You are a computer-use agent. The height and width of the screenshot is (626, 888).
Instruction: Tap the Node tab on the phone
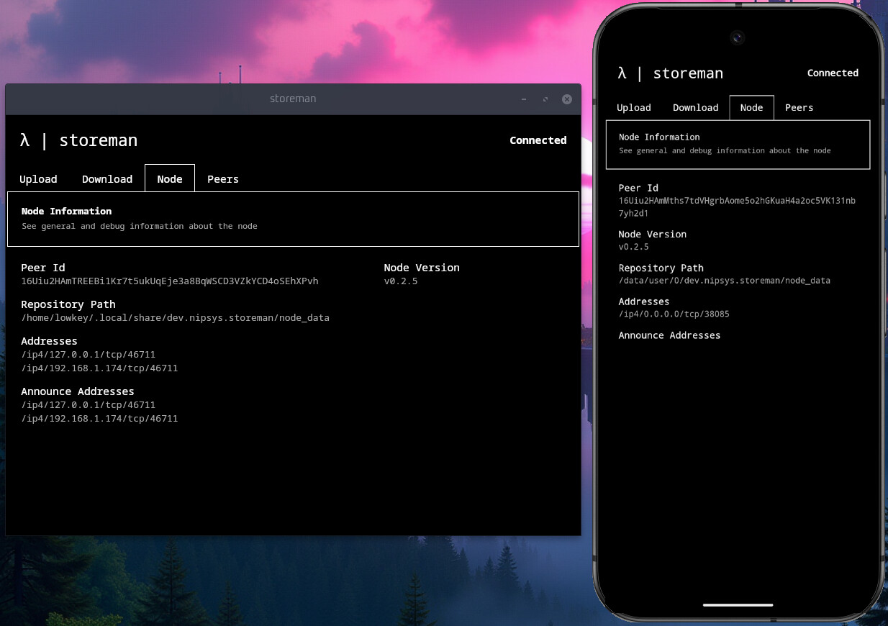[751, 108]
